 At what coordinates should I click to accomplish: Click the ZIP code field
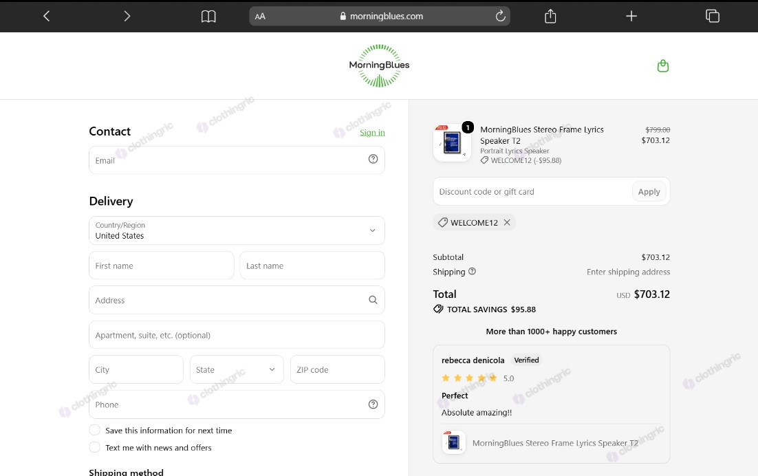click(x=338, y=369)
